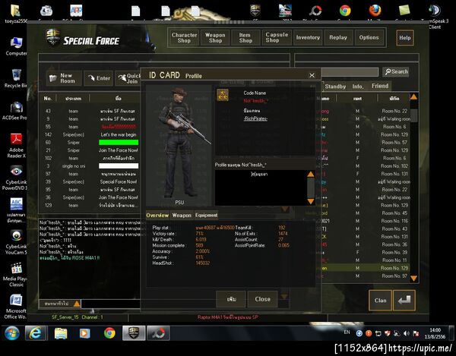
Task: Switch to the Overview tab
Action: tap(157, 215)
